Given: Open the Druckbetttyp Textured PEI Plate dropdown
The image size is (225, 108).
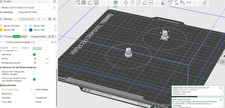Looking at the screenshot, I should pyautogui.click(x=36, y=12).
